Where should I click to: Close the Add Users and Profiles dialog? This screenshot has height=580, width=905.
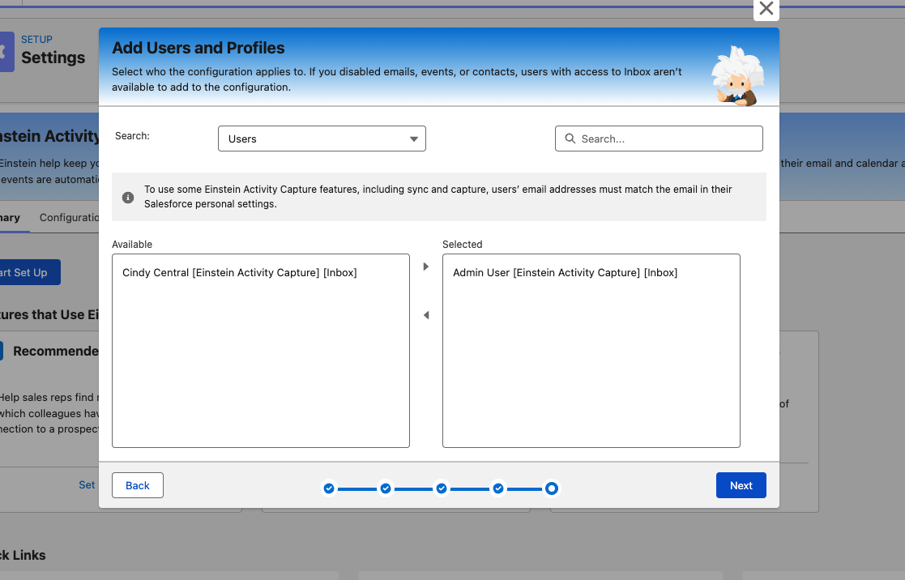click(766, 9)
